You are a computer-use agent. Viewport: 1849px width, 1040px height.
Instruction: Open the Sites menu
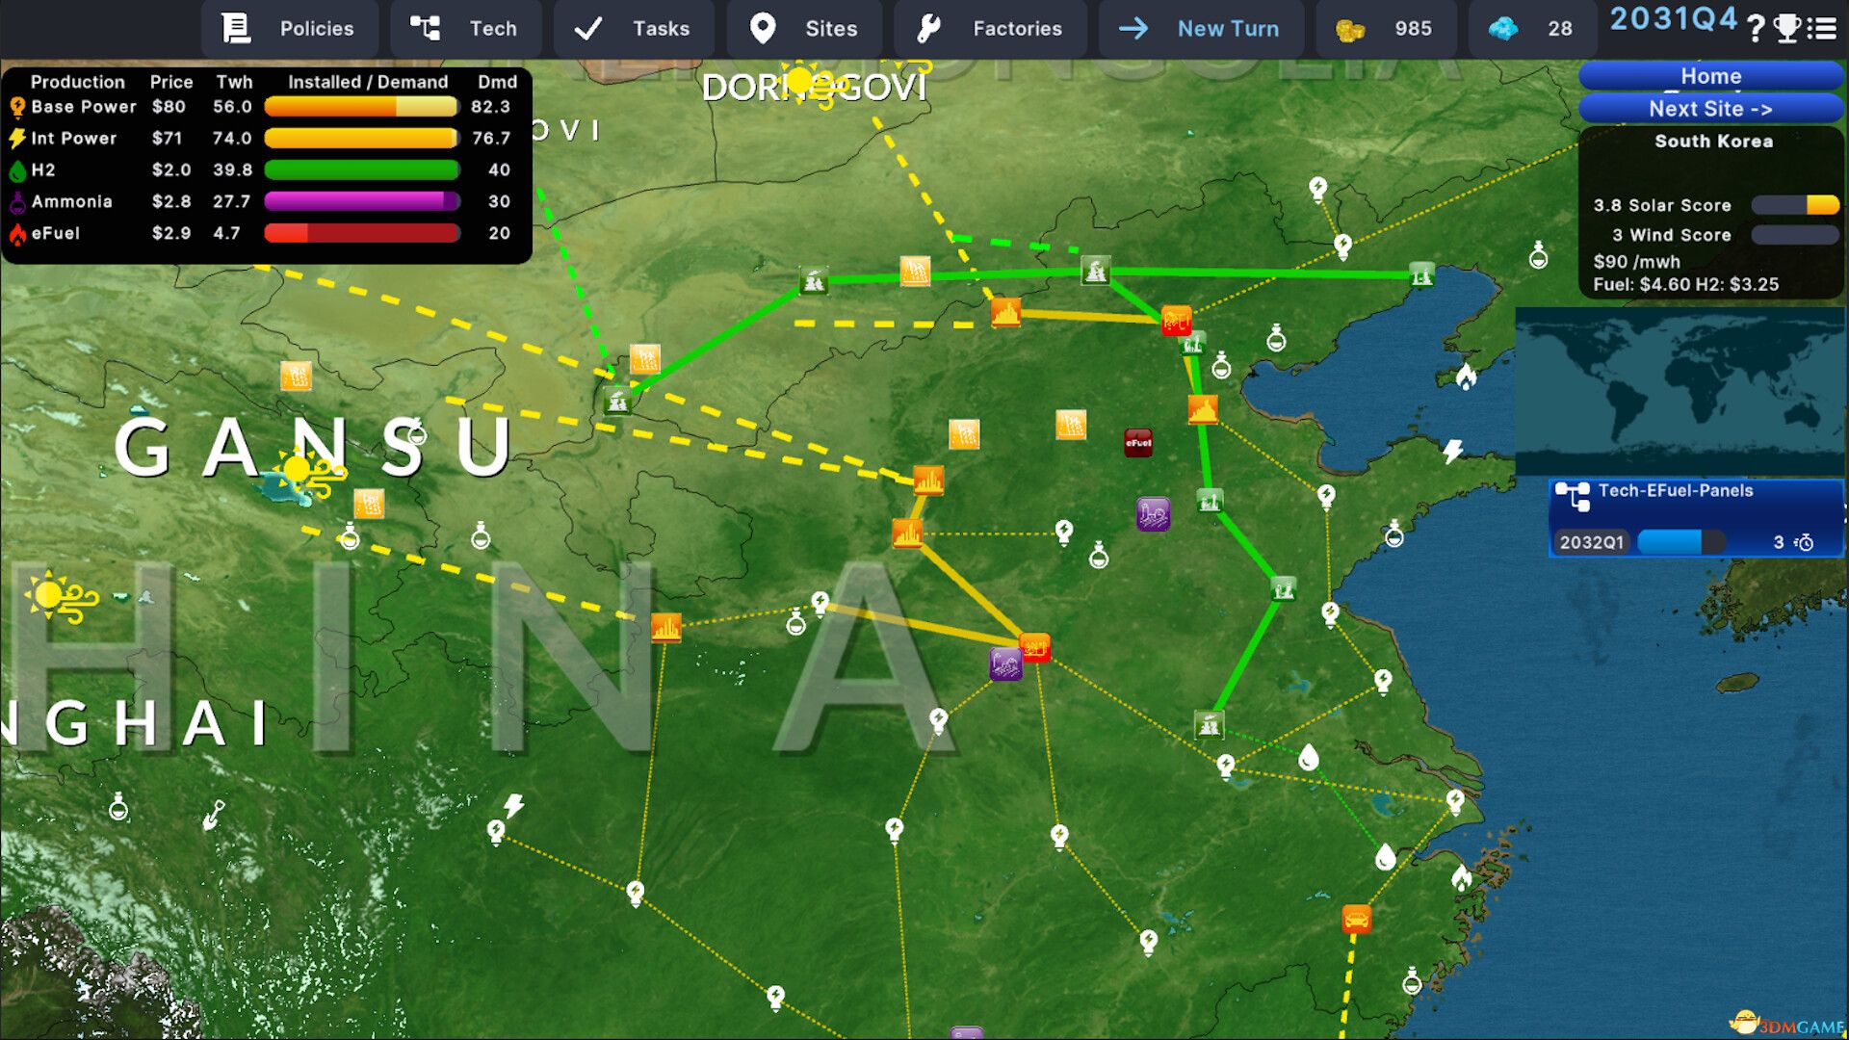(804, 29)
